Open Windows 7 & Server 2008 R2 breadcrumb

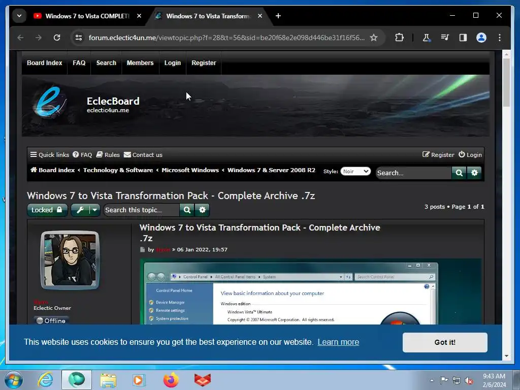(x=271, y=170)
